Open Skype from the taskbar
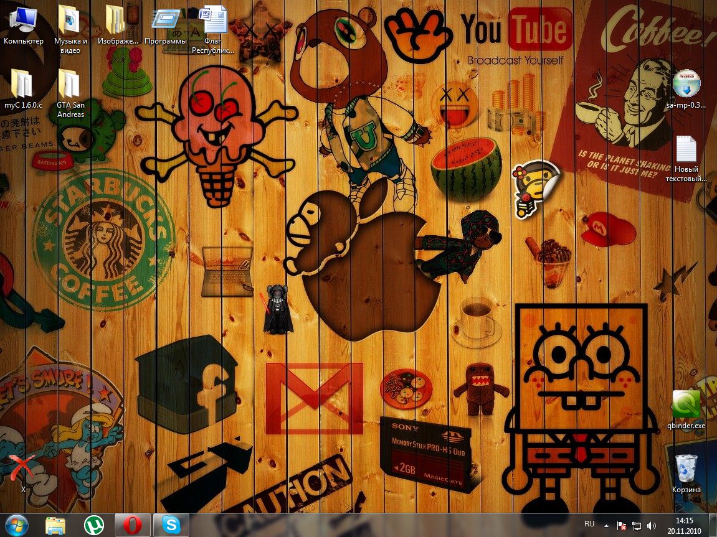This screenshot has width=717, height=537. [x=171, y=525]
